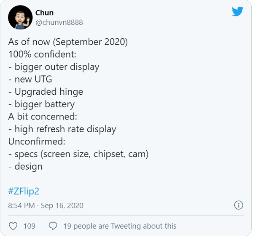Like the tweet with the heart icon
The height and width of the screenshot is (237, 253).
13,226
